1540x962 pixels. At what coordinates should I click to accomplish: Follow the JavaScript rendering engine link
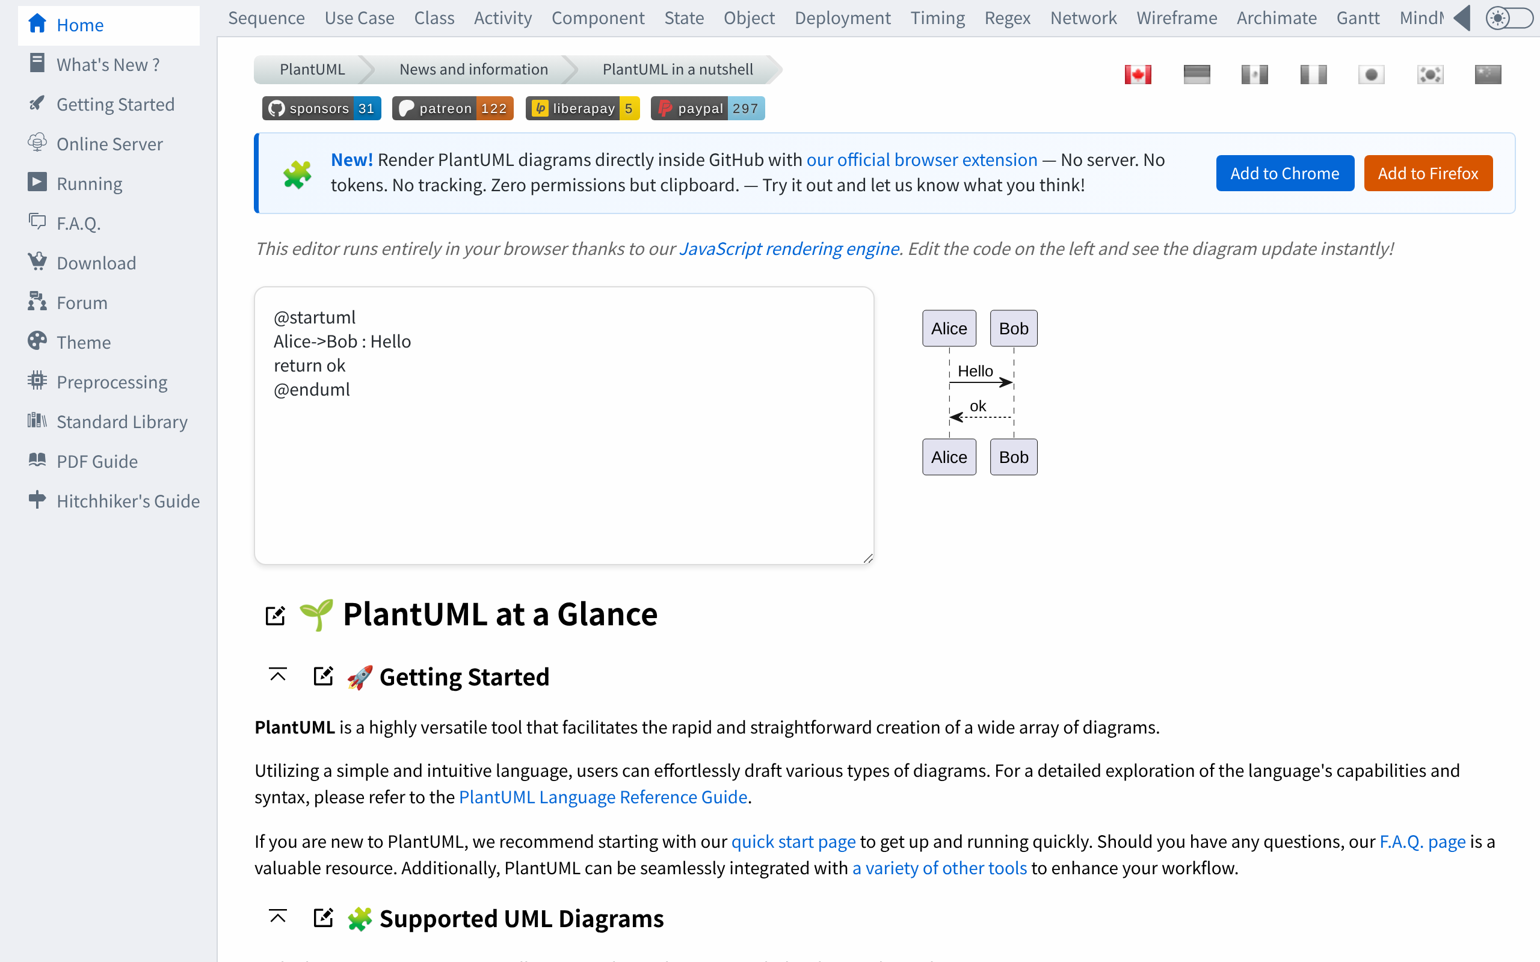point(789,249)
